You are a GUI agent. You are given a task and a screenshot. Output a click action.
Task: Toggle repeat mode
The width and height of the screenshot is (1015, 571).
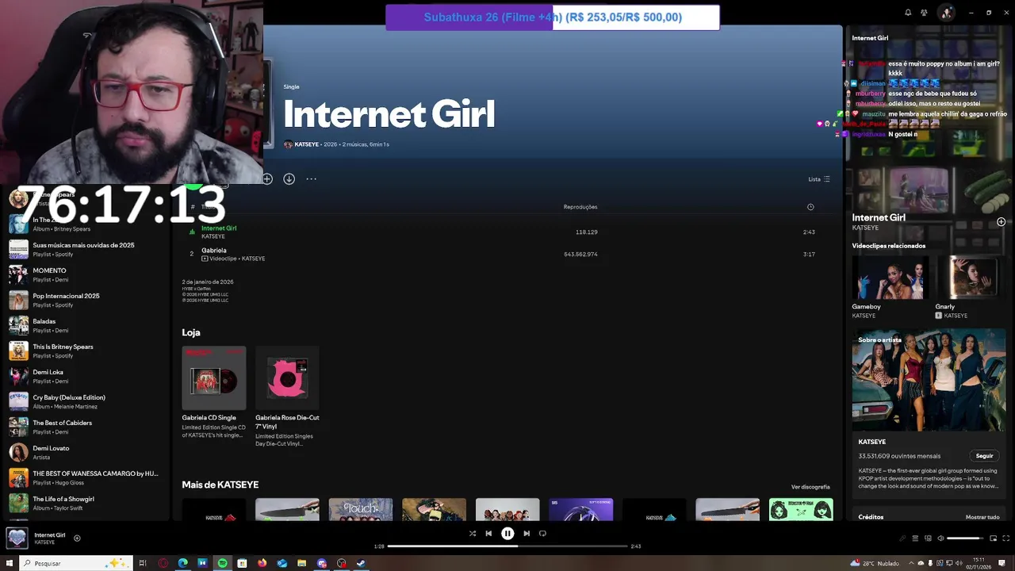click(x=542, y=534)
